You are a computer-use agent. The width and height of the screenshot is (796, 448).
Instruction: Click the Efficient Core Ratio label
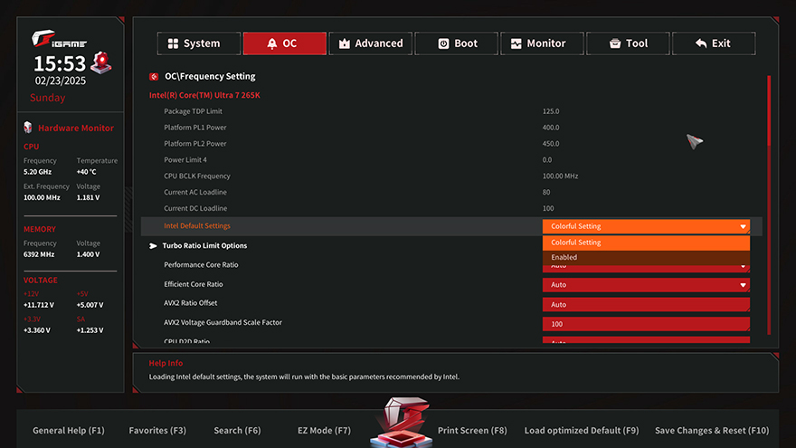194,284
